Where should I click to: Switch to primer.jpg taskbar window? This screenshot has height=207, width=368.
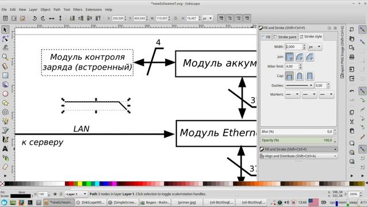click(x=186, y=202)
